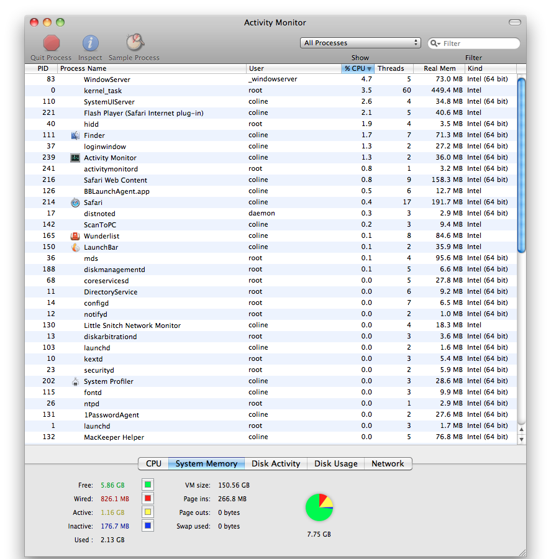Select the ScanToPC process
This screenshot has width=551, height=559.
pyautogui.click(x=271, y=225)
